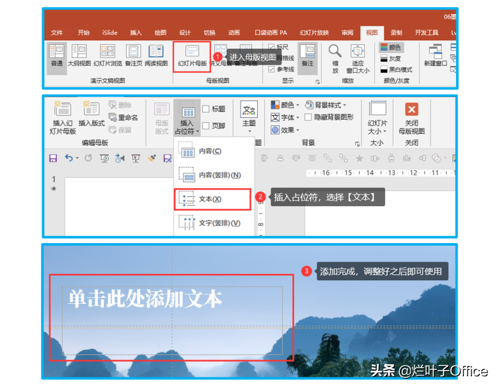Viewport: 499px width, 389px height.
Task: Select 黑白模式 black and white mode
Action: pyautogui.click(x=397, y=69)
